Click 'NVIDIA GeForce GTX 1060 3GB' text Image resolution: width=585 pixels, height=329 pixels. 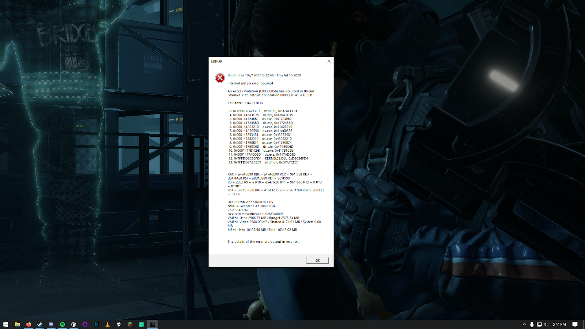click(x=251, y=206)
